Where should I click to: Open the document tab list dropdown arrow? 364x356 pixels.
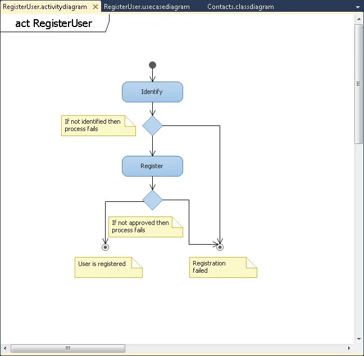pos(358,7)
